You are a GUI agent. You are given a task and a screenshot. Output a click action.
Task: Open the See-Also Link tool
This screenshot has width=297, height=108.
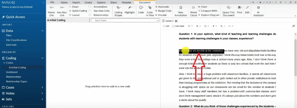pos(62,11)
